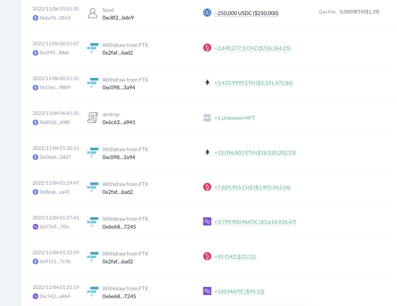Click the +100 MATIC amount
The image size is (397, 306).
coord(239,291)
